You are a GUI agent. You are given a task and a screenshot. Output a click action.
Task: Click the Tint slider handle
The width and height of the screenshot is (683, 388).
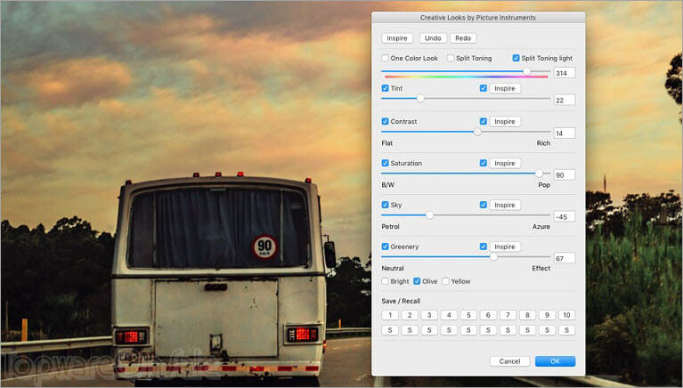tap(420, 99)
